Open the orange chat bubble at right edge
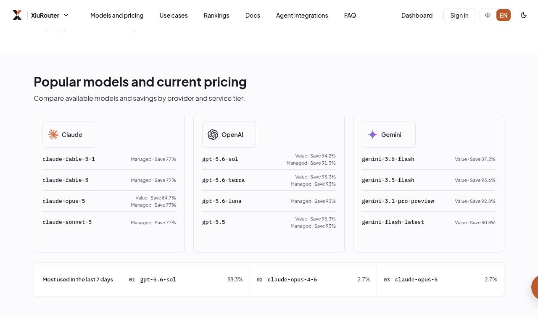The image size is (538, 336). tap(535, 287)
